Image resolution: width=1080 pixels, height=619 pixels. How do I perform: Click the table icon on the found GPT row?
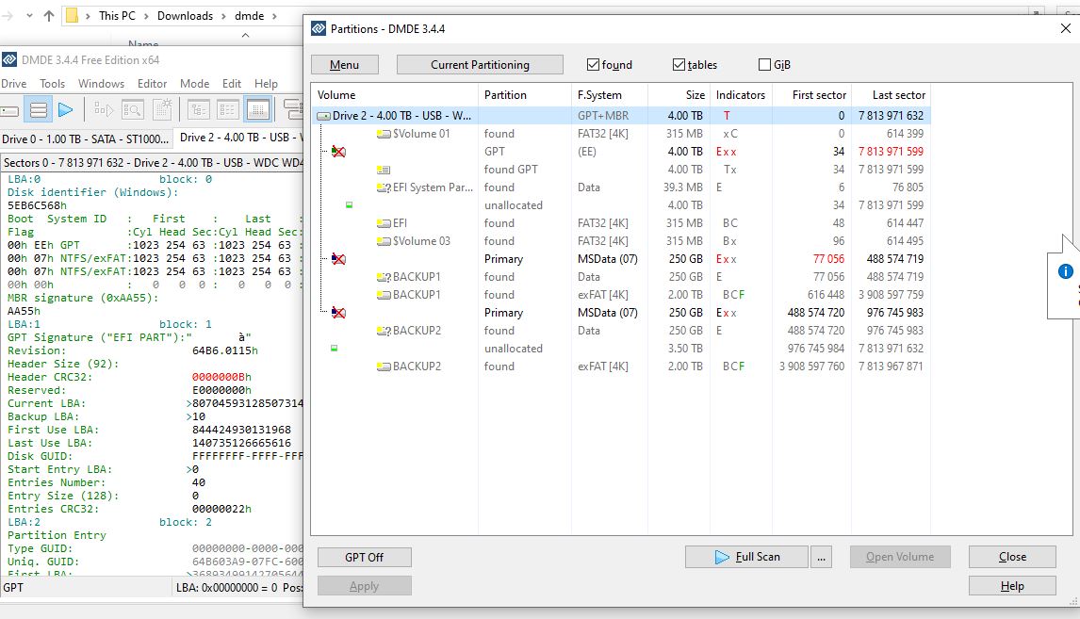(384, 170)
